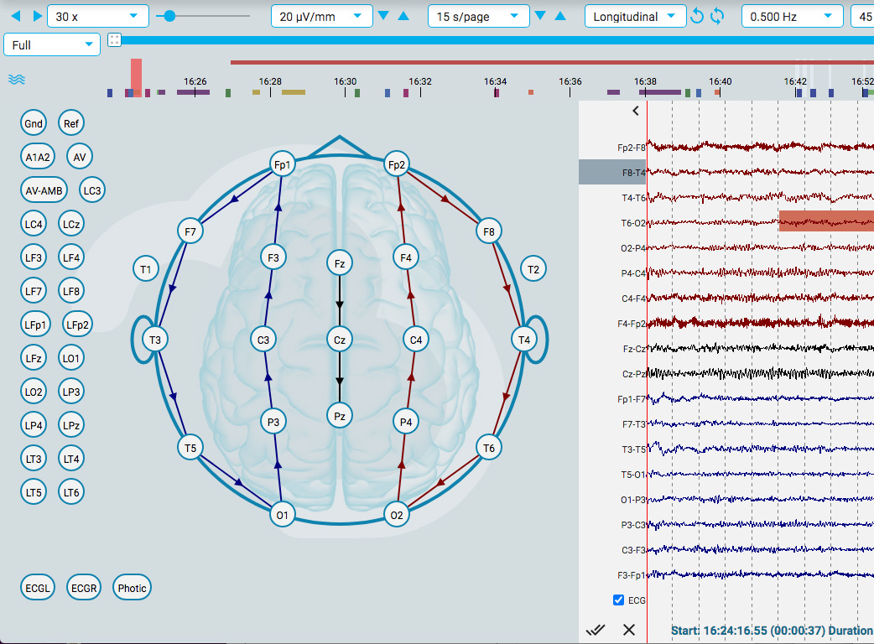Image resolution: width=874 pixels, height=644 pixels.
Task: Click the ECGL electrode button
Action: point(38,589)
